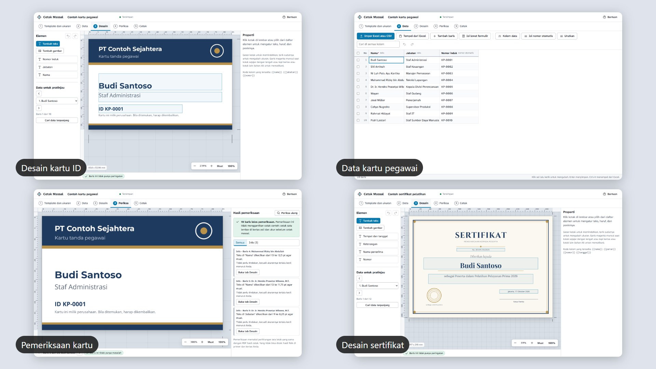Zoom out the Desain kartu ID canvas
Screen dimensions: 656x369
195,166
